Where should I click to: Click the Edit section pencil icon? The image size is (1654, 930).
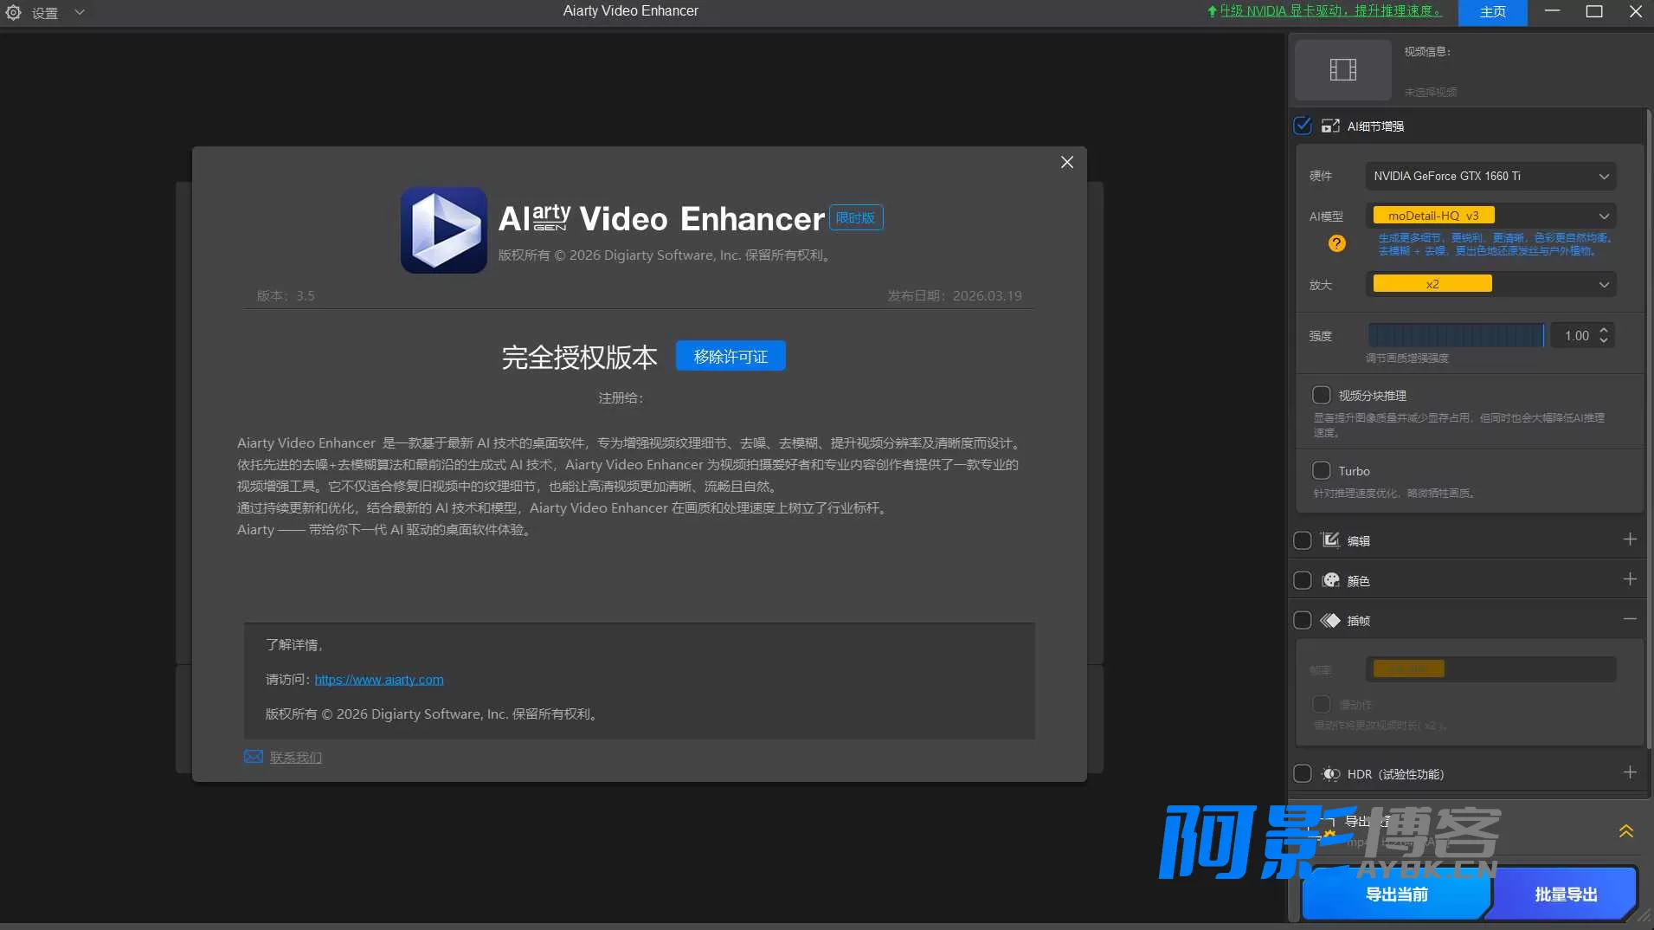(x=1330, y=540)
